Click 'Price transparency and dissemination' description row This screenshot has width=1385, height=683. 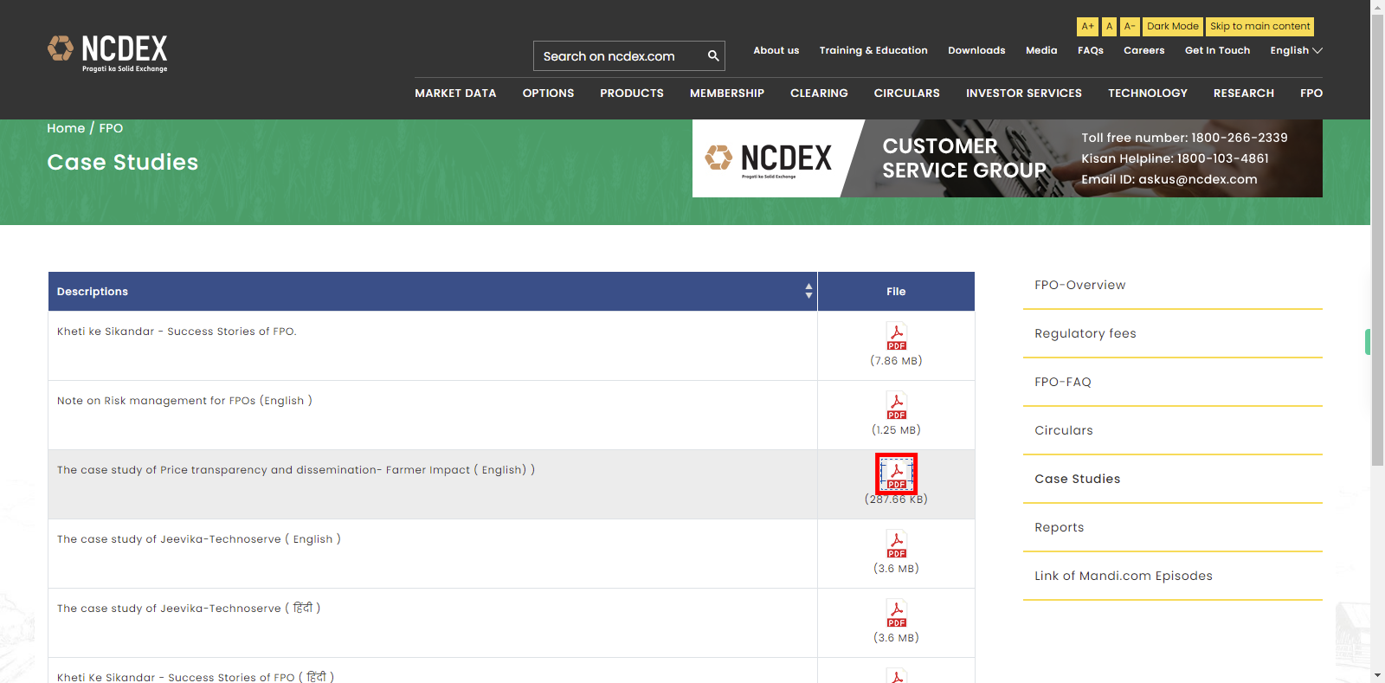(x=296, y=470)
